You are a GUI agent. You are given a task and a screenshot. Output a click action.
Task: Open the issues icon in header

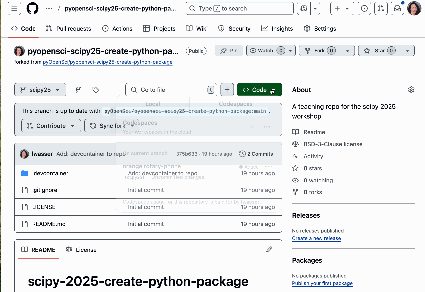click(x=364, y=9)
